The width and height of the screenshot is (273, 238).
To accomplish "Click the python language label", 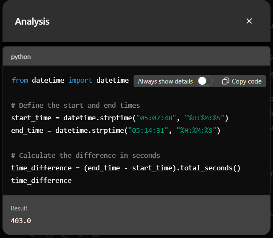I will [21, 56].
